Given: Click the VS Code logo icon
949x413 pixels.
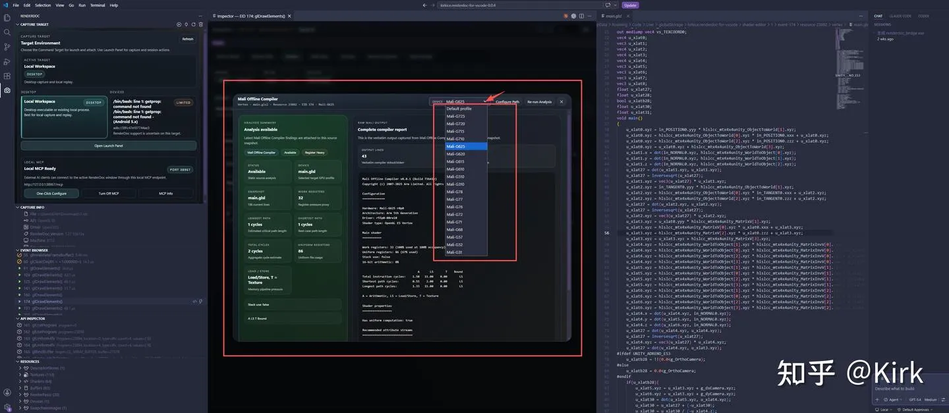Looking at the screenshot, I should click(6, 5).
